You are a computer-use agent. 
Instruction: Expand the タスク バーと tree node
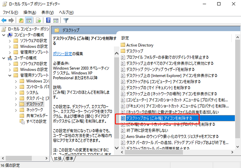tap(16, 98)
